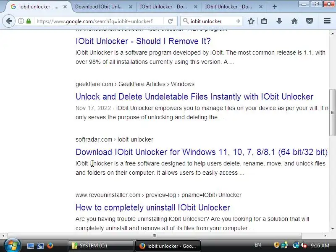The height and width of the screenshot is (252, 336).
Task: Click the 'Nov 17, 2022' date text
Action: [93, 108]
